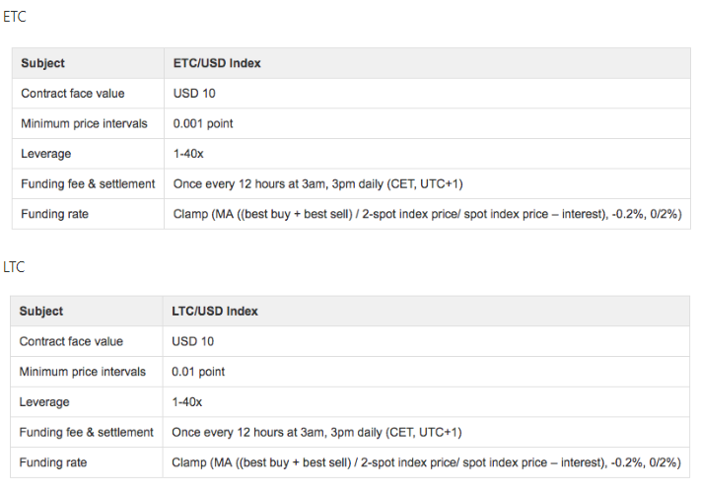Click the Subject header in ETC table

[43, 63]
